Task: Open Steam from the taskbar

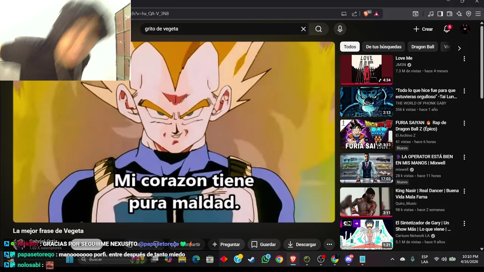Action: coord(251,259)
